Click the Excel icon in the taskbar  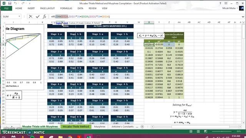[x=89, y=137]
